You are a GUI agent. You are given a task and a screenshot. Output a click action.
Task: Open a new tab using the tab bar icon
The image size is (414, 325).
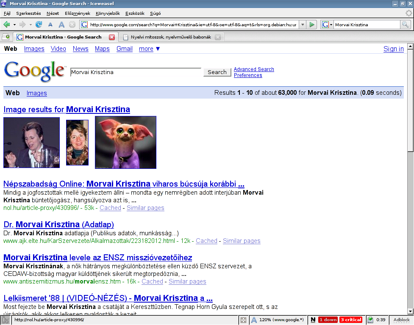[6, 37]
